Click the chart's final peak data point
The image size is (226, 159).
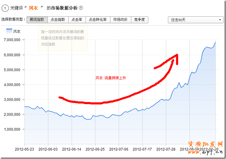[x=215, y=42]
